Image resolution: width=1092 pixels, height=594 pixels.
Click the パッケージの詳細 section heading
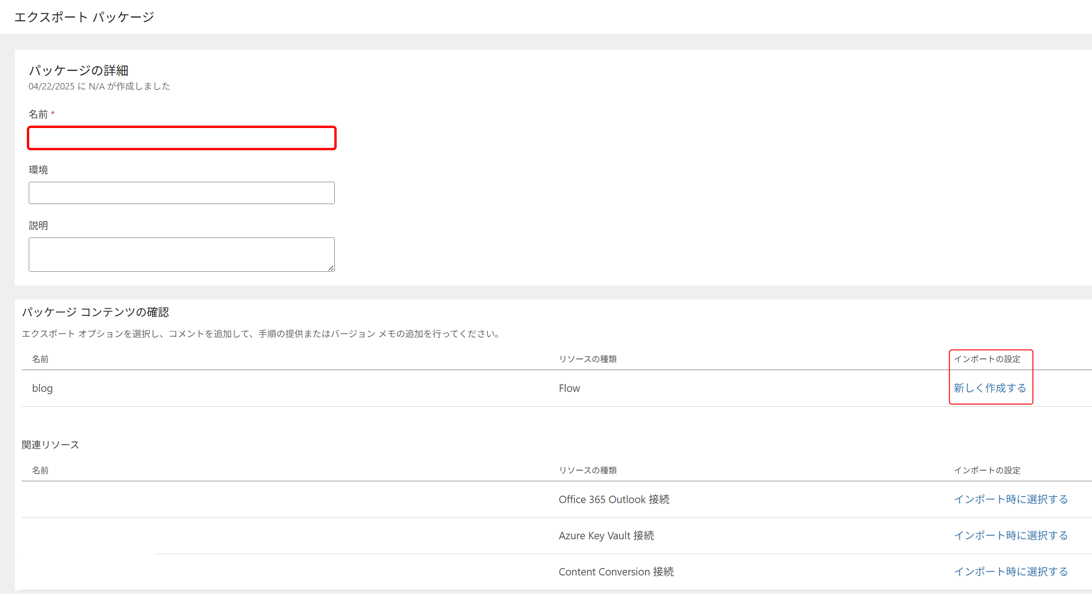(78, 70)
